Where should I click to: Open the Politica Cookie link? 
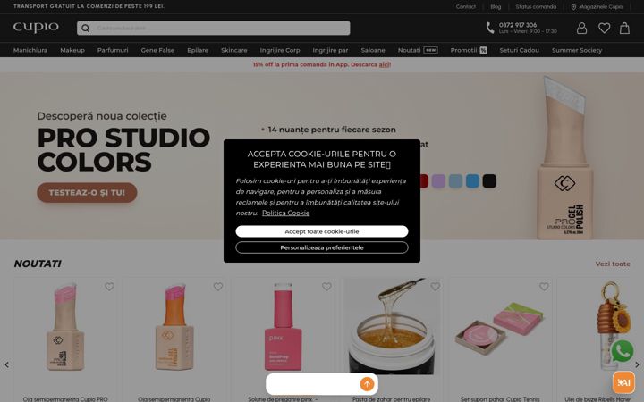286,213
